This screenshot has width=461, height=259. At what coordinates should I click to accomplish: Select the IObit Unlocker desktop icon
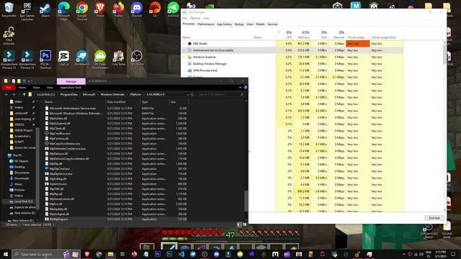tap(9, 36)
